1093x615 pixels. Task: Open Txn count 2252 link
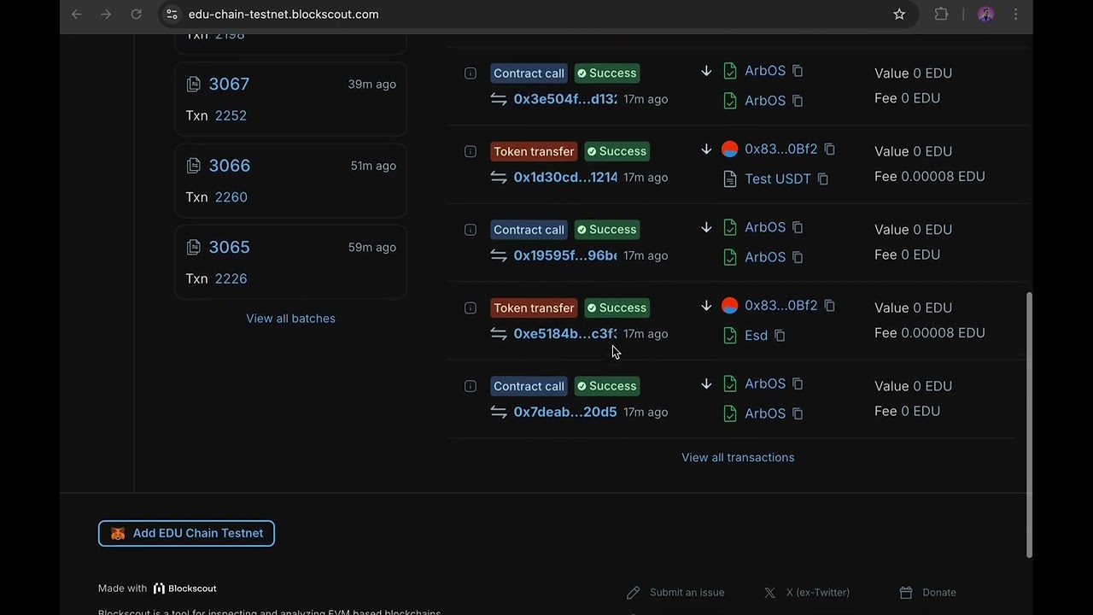[x=231, y=115]
